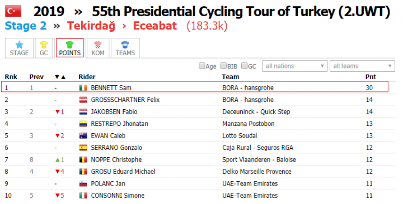The height and width of the screenshot is (204, 403).
Task: Open rider JAKOBSEN Fabio's profile link
Action: (114, 112)
